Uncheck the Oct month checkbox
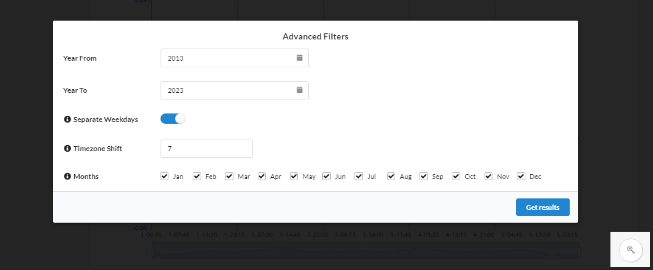 coord(456,176)
